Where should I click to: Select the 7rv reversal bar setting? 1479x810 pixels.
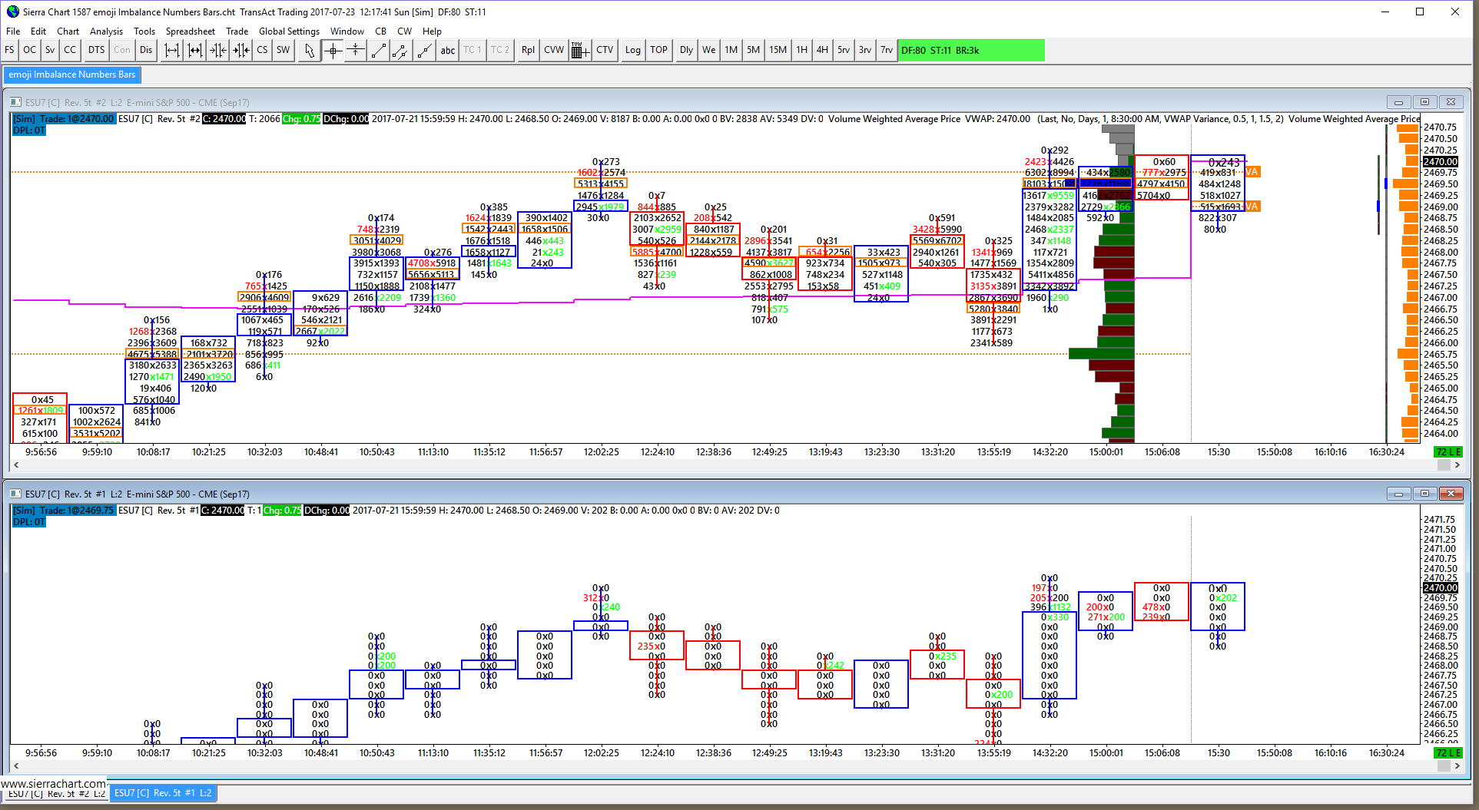pyautogui.click(x=887, y=50)
